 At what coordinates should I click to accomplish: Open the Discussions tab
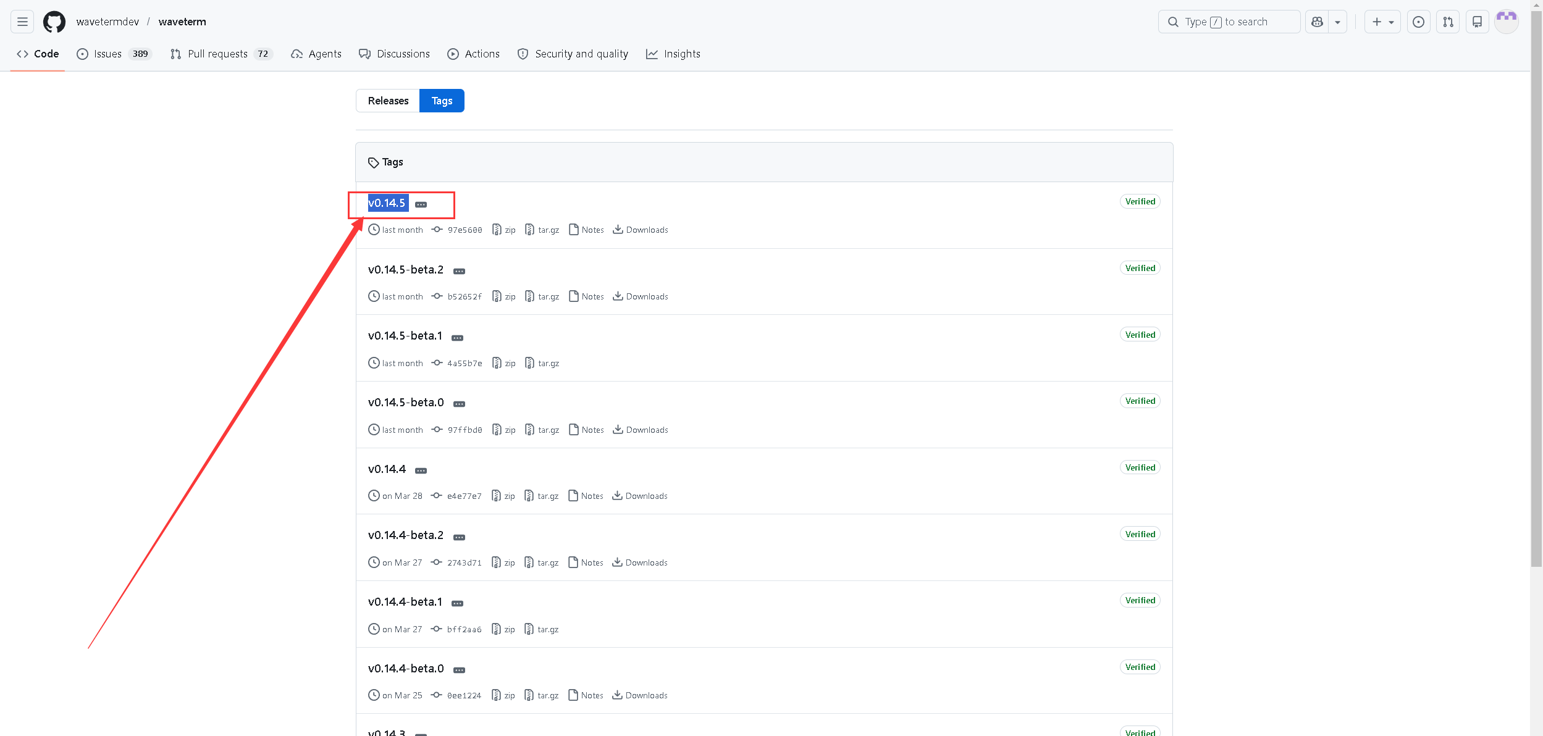tap(394, 54)
